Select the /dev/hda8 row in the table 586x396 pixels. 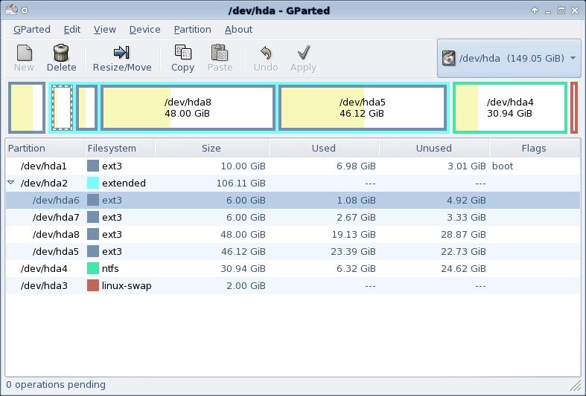click(293, 235)
